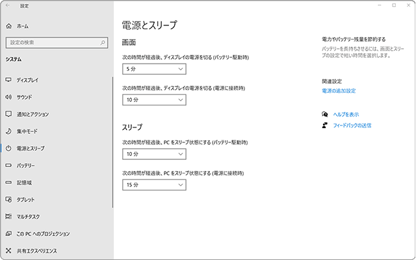This screenshot has height=260, width=416.
Task: Click the 画面 section heading
Action: point(129,42)
